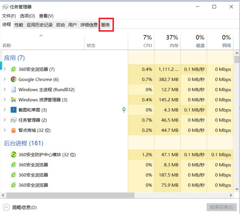240x214 pixels.
Task: Expand the Google Chrome (6) group
Action: click(5, 79)
